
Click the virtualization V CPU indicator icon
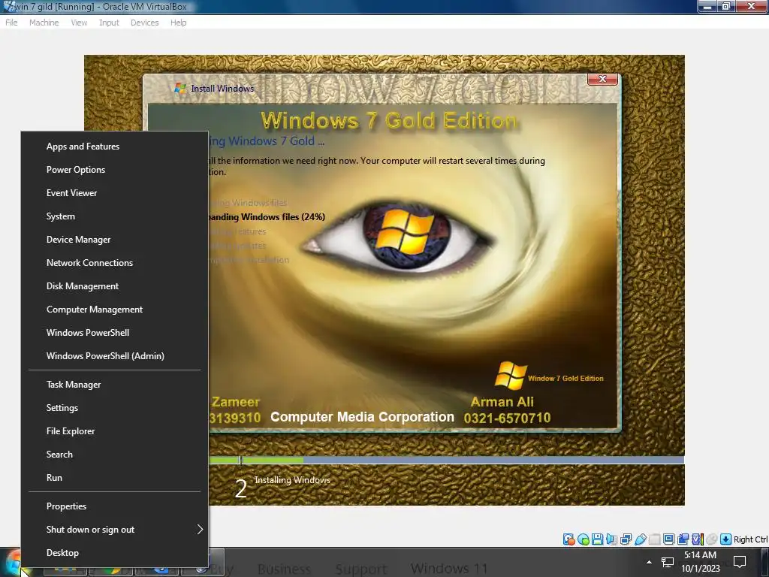click(x=697, y=539)
